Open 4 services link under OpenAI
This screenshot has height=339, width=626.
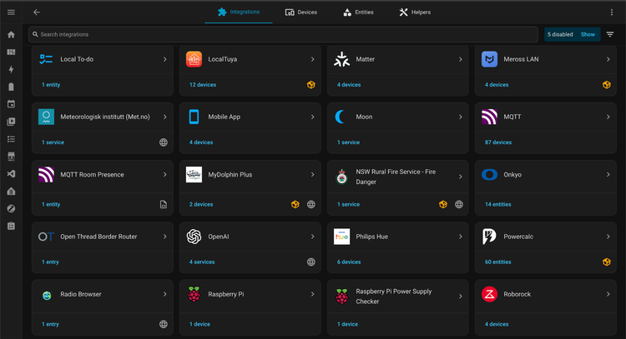[x=202, y=262]
